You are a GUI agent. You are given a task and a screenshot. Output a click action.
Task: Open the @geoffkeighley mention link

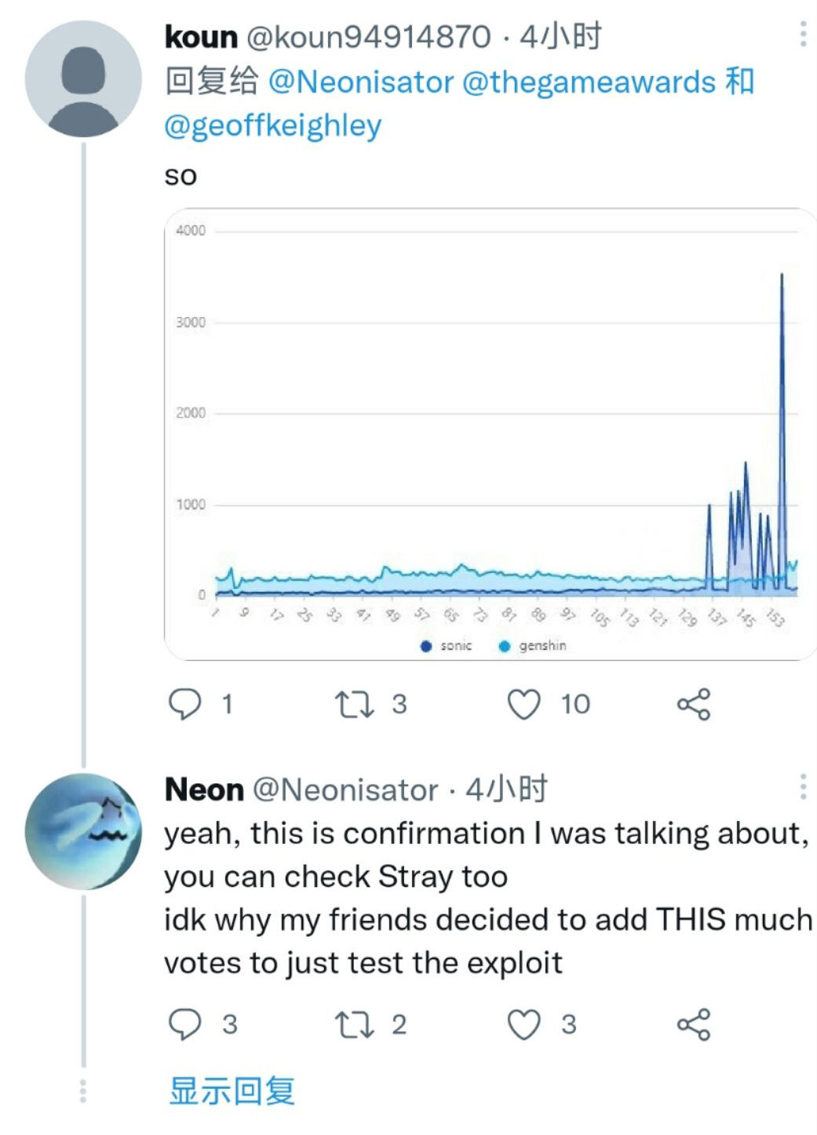tap(273, 126)
